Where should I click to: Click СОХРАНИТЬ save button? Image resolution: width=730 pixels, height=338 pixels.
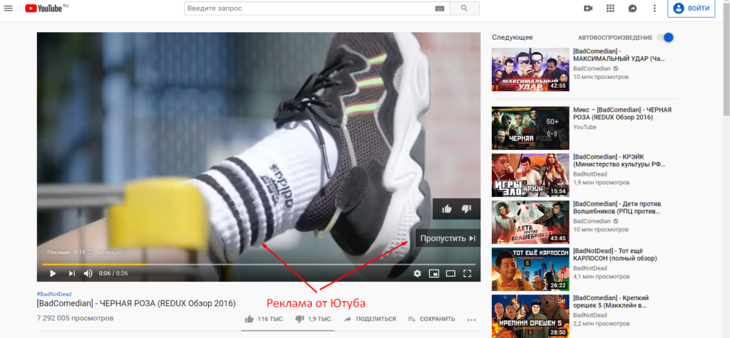point(431,319)
